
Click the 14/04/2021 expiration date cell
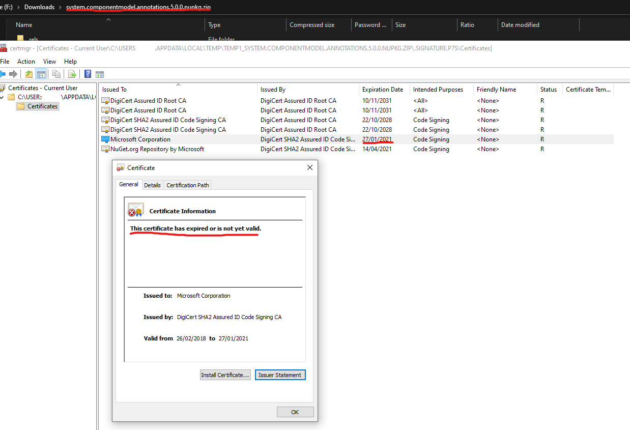pos(377,149)
